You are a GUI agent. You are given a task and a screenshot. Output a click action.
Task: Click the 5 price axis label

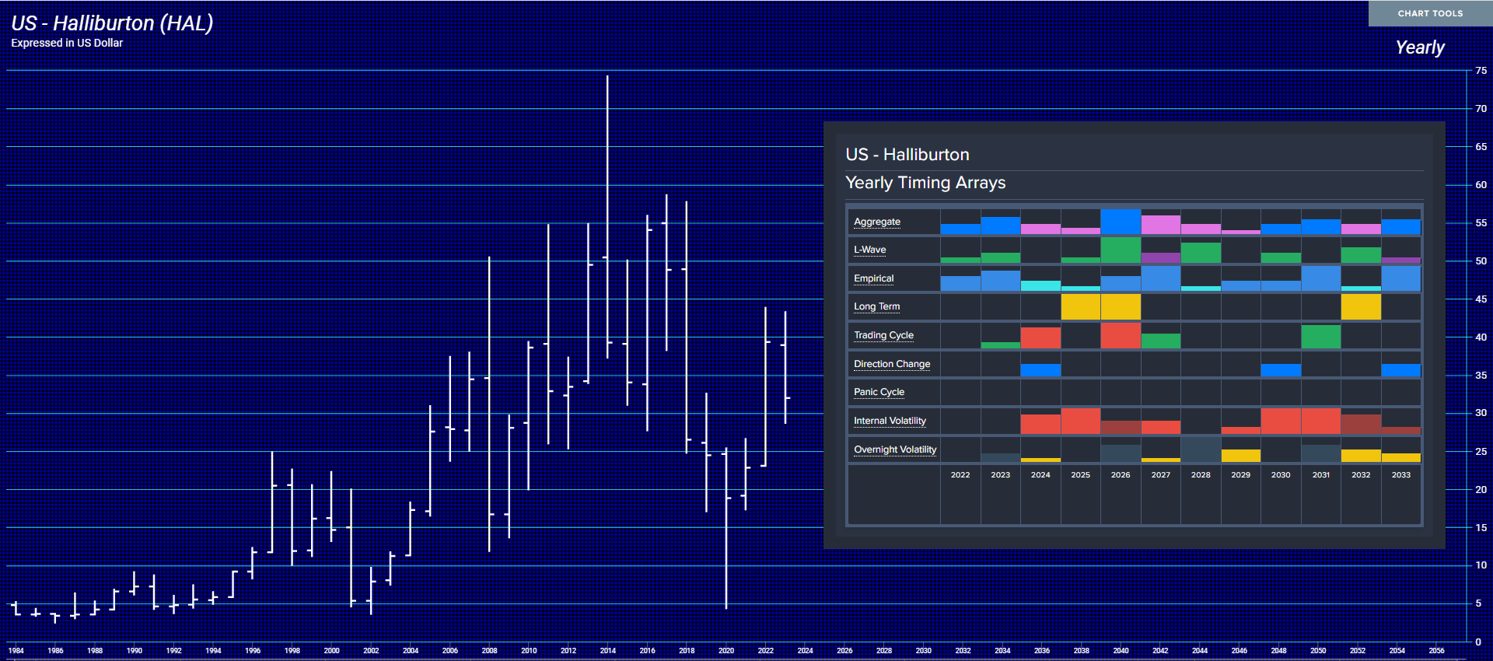(1478, 603)
